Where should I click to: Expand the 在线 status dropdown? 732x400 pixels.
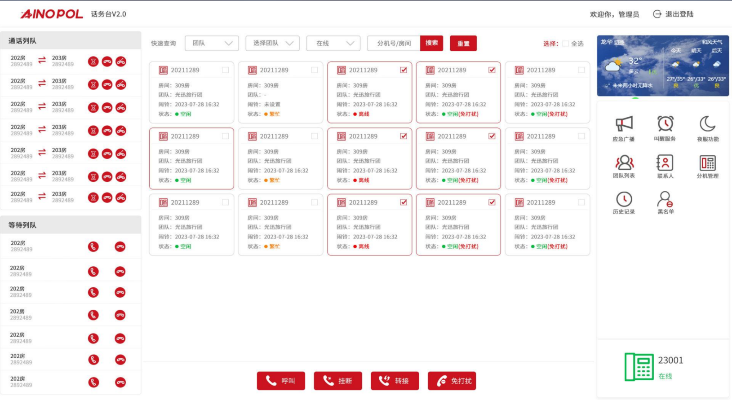click(x=333, y=44)
